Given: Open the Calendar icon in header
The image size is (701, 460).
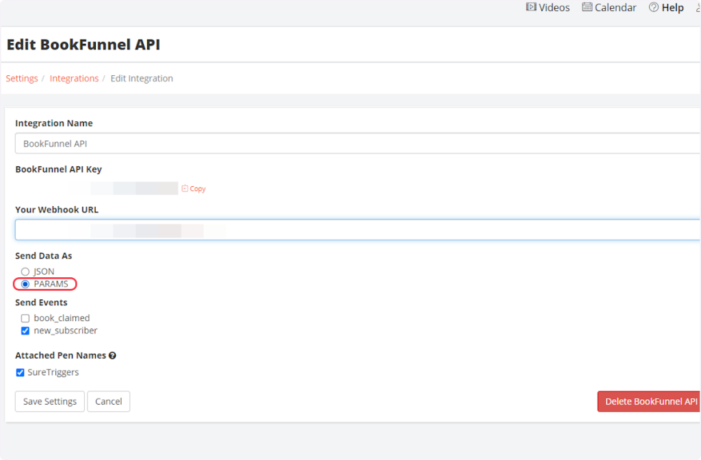Looking at the screenshot, I should (587, 8).
